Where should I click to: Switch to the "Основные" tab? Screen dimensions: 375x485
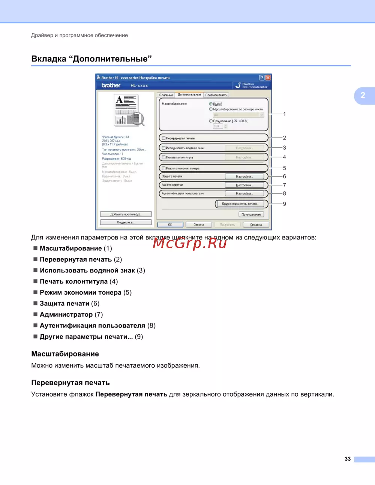tap(166, 95)
